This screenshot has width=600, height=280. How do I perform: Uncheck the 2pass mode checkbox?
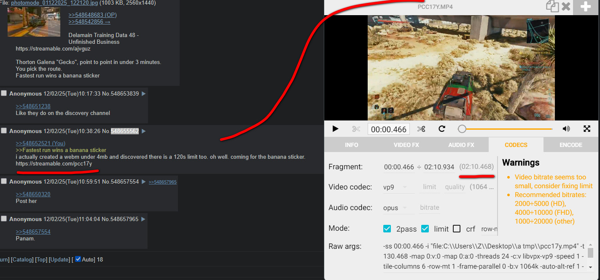387,229
